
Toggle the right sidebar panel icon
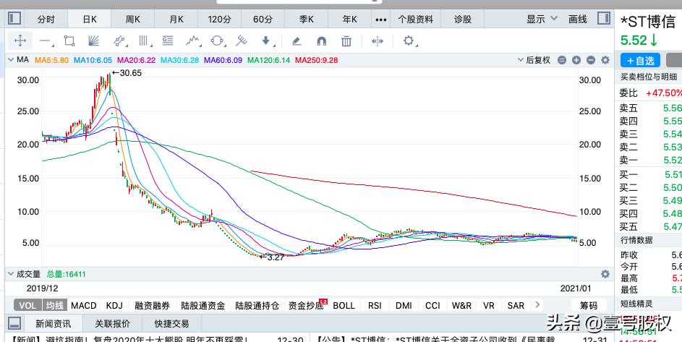point(604,18)
